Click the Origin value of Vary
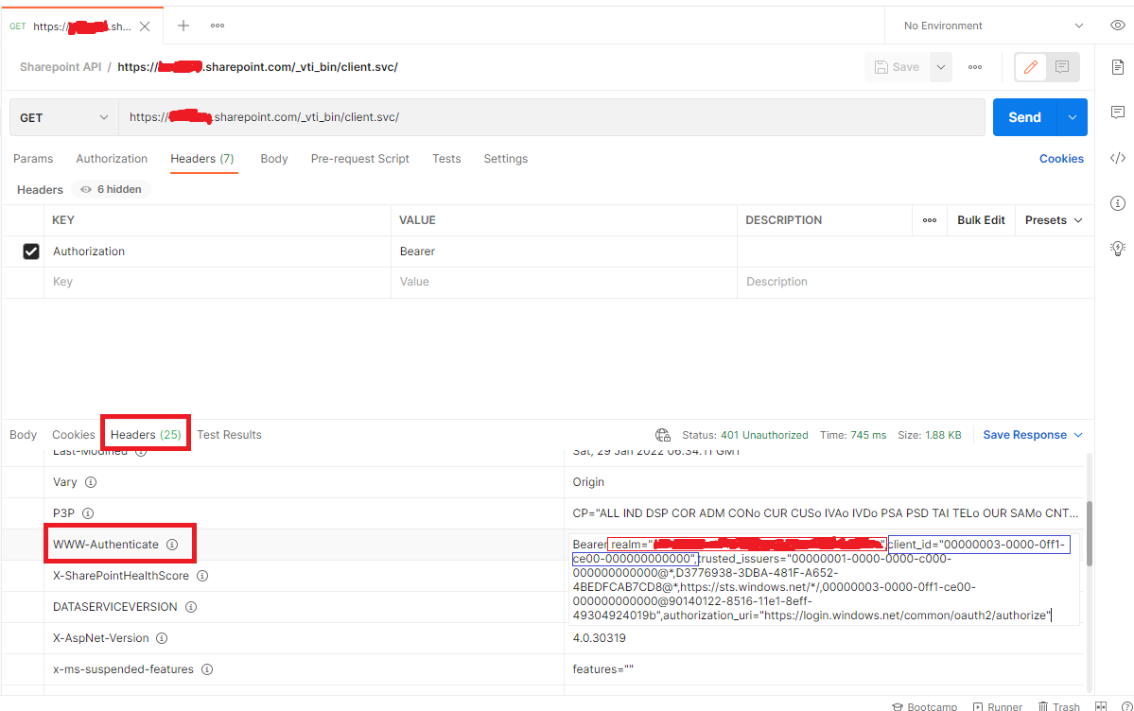Image resolution: width=1134 pixels, height=711 pixels. [588, 481]
